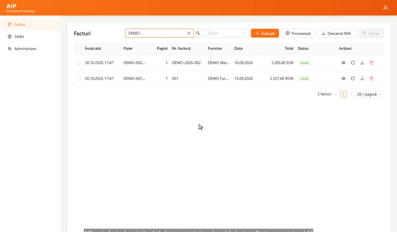This screenshot has width=397, height=232.
Task: Click the Procesează button
Action: 298,33
